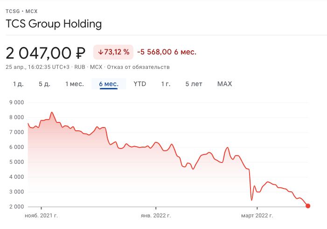The width and height of the screenshot is (327, 229).
Task: Switch to the 1 г. range
Action: coord(166,84)
